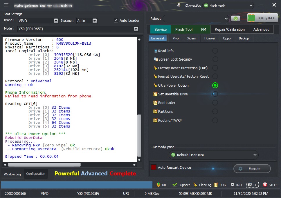Select Factory Reset Protection (FRP) radio button
281x198 pixels.
[x=215, y=68]
